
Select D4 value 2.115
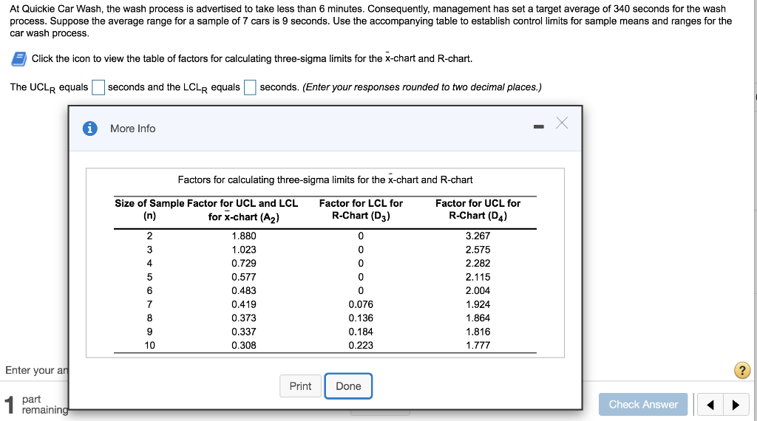point(478,277)
